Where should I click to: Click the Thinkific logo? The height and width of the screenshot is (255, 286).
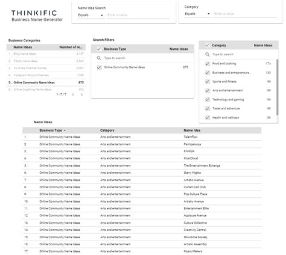(34, 13)
